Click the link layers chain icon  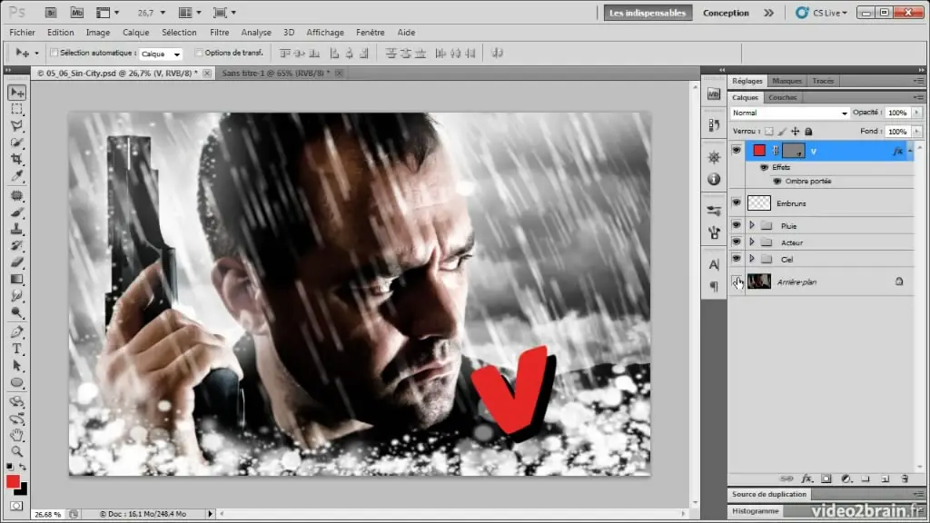point(787,479)
